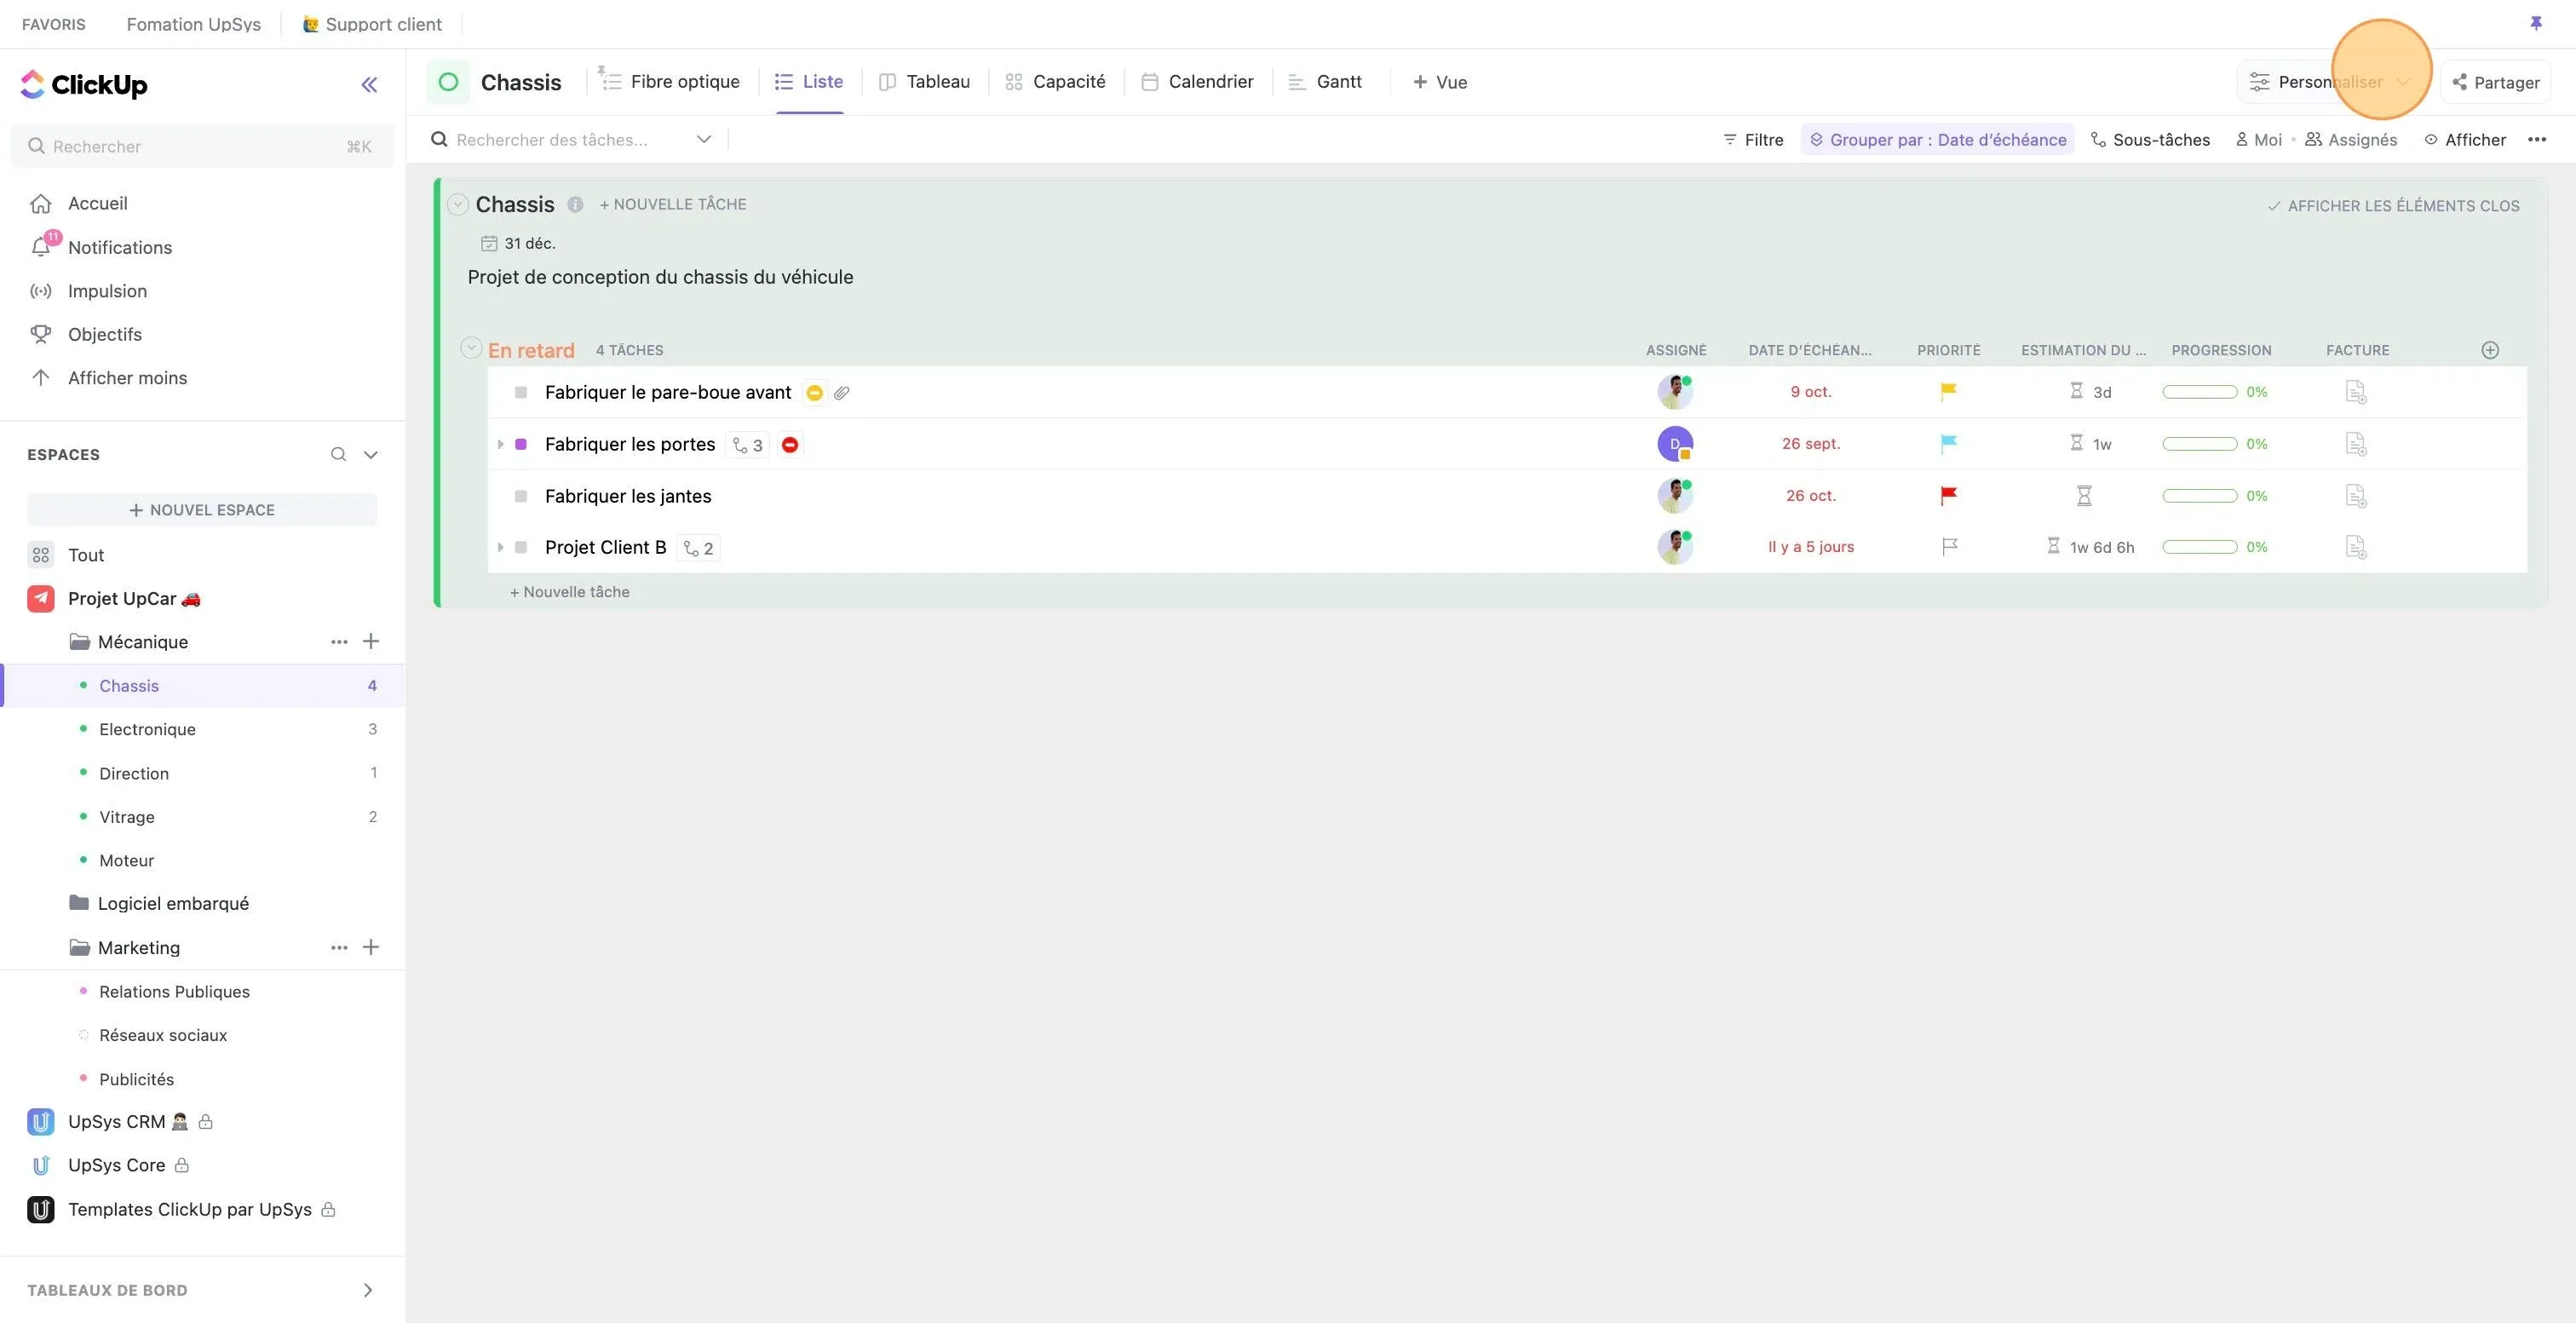Image resolution: width=2576 pixels, height=1323 pixels.
Task: Select the Objectifs trophy icon
Action: click(x=41, y=334)
